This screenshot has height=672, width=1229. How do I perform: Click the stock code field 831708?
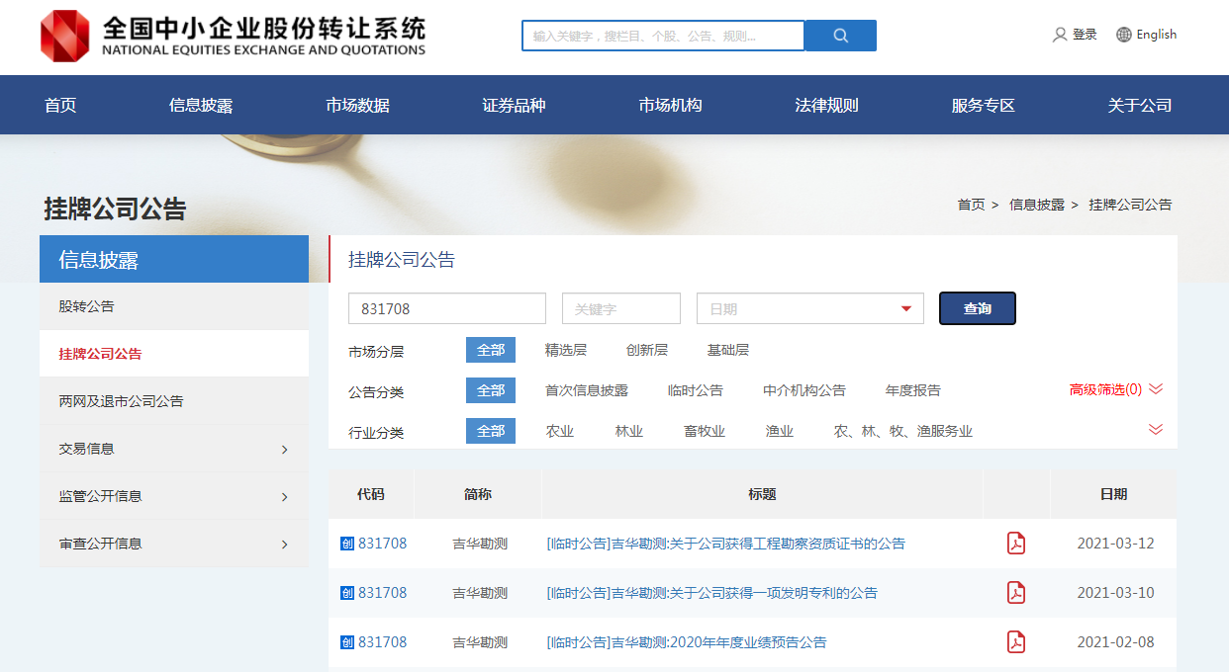pyautogui.click(x=447, y=308)
